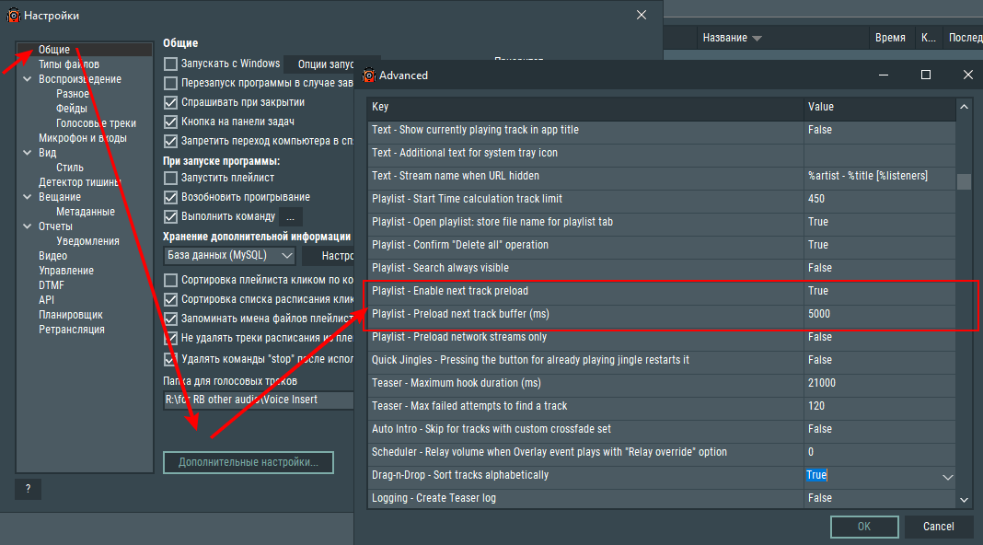Close the Настройки window with X
This screenshot has width=983, height=545.
(x=642, y=15)
